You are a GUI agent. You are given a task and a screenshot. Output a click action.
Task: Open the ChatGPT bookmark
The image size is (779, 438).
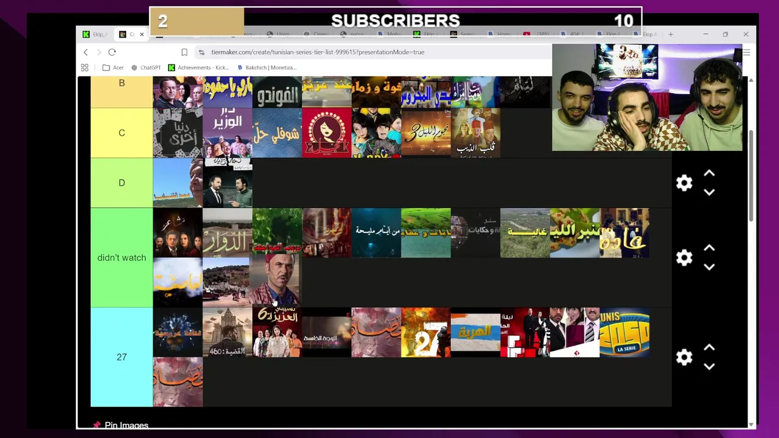[x=146, y=68]
